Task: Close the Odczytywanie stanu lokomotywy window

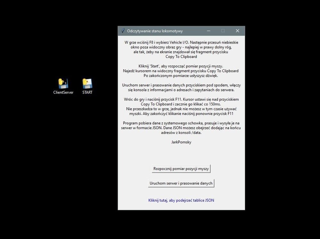Action: point(237,31)
